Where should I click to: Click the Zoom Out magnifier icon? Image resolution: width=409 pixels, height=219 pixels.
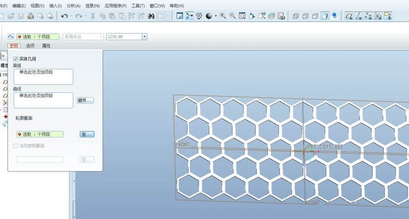233,16
